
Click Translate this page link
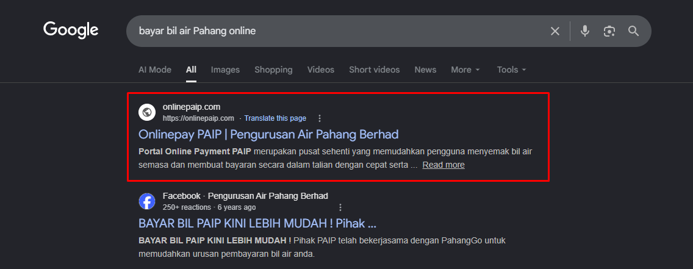(x=275, y=118)
